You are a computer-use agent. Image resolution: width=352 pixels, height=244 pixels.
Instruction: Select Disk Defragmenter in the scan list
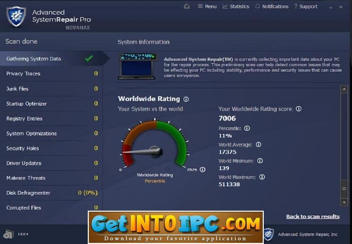[51, 193]
